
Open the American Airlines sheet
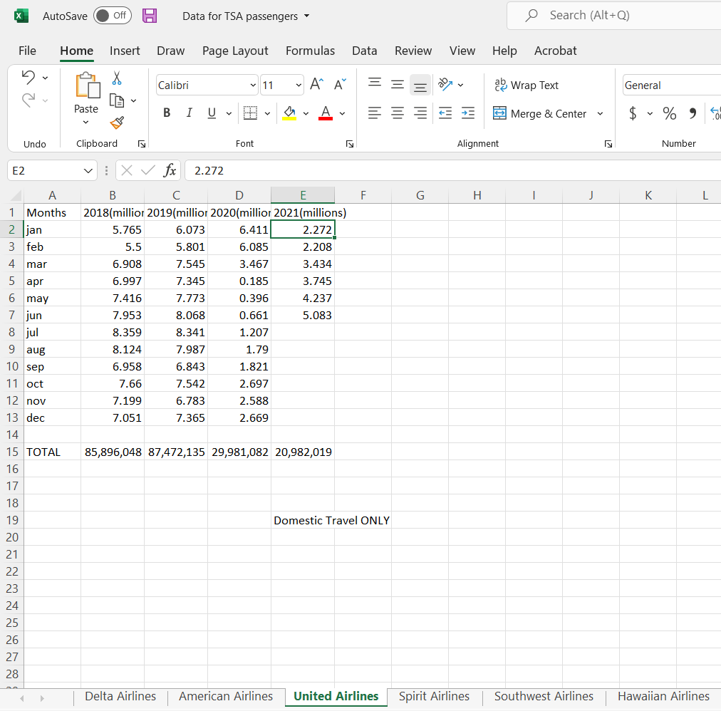(226, 696)
